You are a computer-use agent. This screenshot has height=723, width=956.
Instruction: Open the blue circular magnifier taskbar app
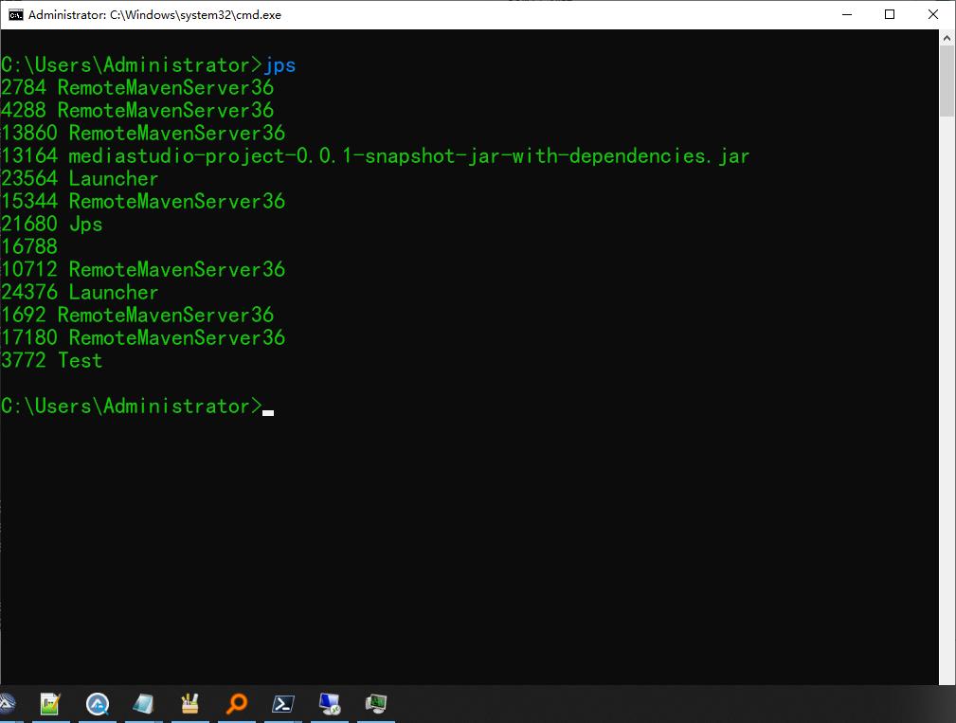[x=97, y=704]
